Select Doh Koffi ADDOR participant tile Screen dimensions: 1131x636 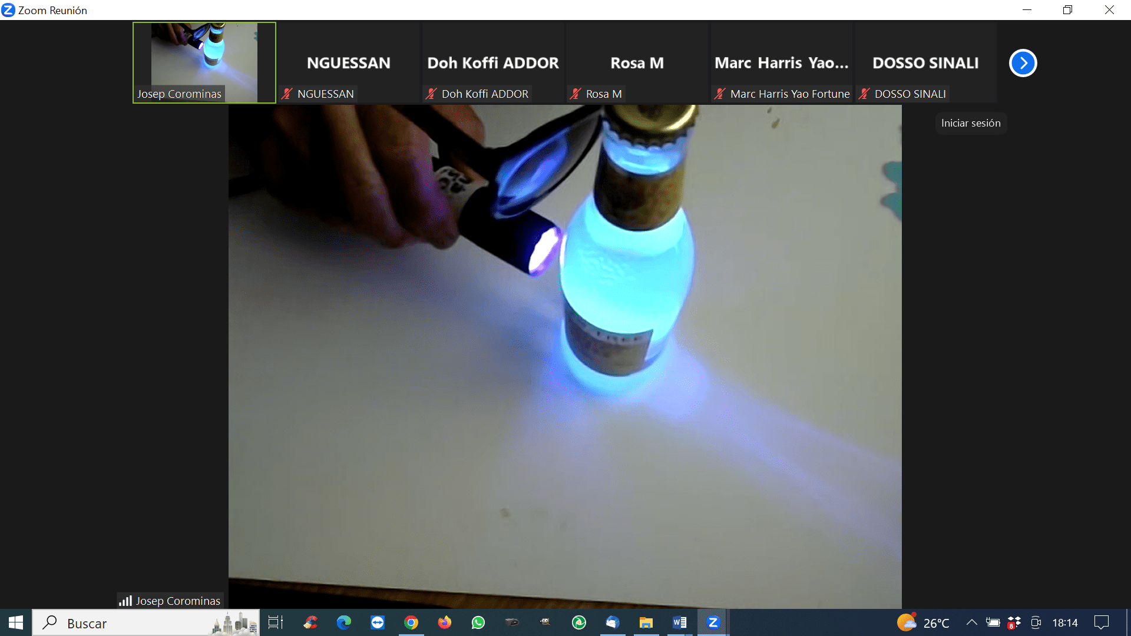tap(493, 62)
